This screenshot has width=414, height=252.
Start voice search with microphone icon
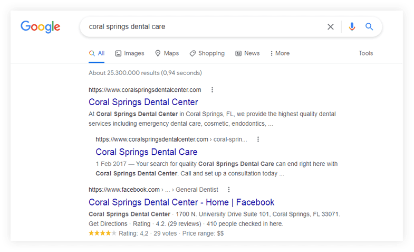352,26
